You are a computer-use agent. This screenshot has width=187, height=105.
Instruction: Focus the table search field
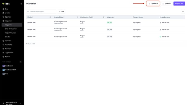click(41, 11)
